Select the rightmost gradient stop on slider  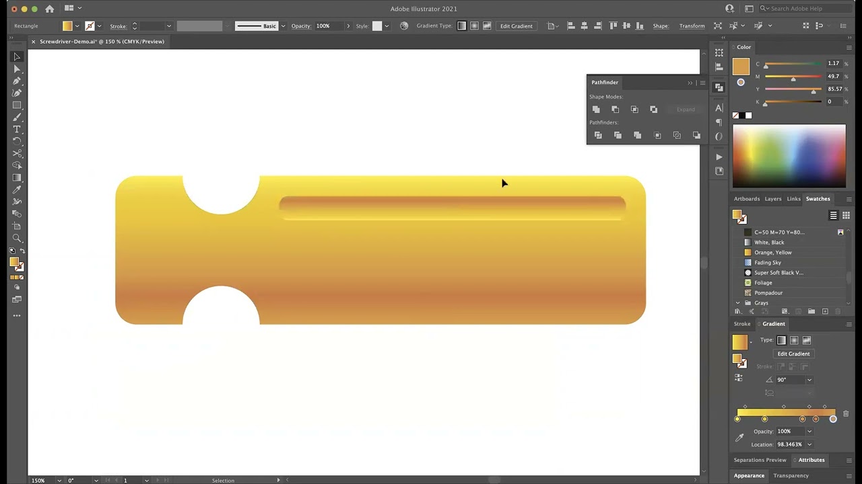pyautogui.click(x=833, y=419)
